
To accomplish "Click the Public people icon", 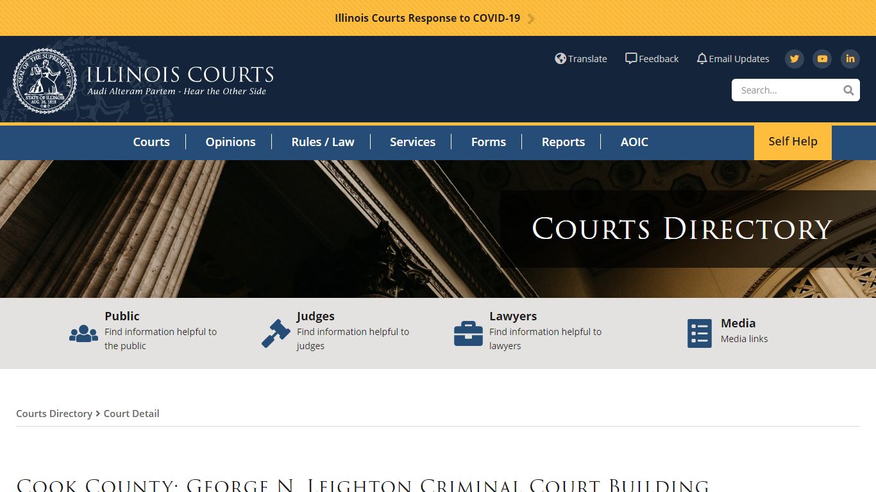I will click(x=83, y=332).
